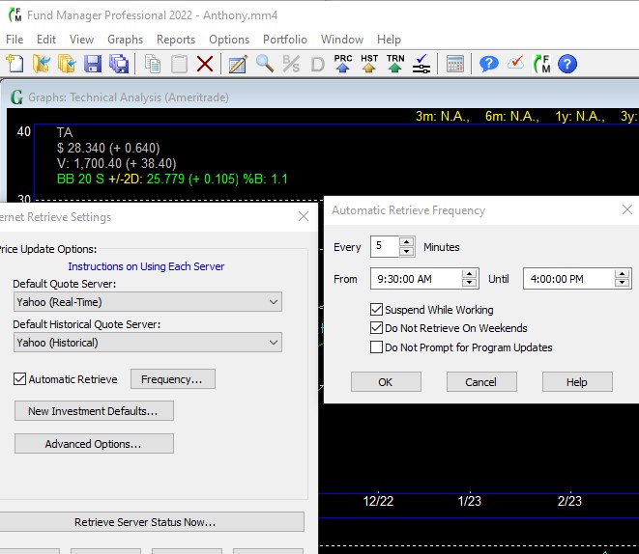639x554 pixels.
Task: Click the FM logo toolbar icon
Action: 542,64
